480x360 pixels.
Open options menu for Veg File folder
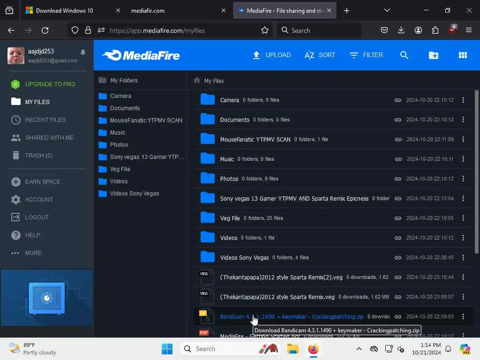pyautogui.click(x=463, y=218)
